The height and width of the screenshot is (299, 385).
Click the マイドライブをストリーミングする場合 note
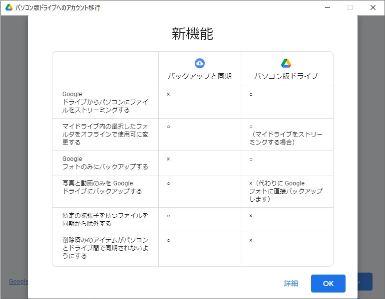click(286, 138)
